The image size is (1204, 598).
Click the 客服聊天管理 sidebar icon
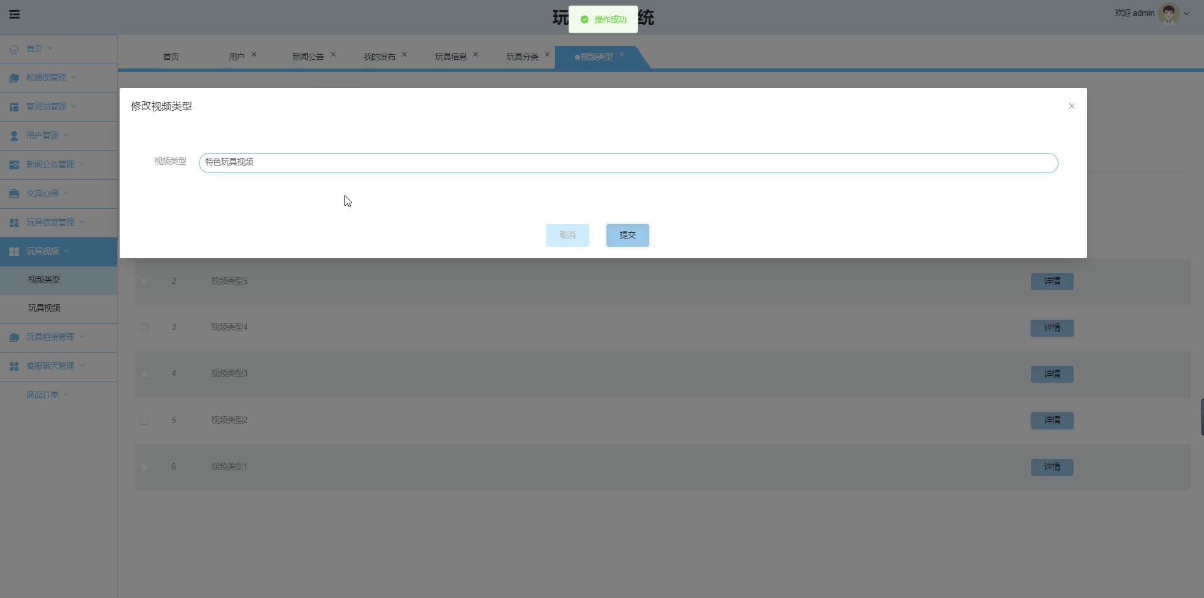coord(14,366)
